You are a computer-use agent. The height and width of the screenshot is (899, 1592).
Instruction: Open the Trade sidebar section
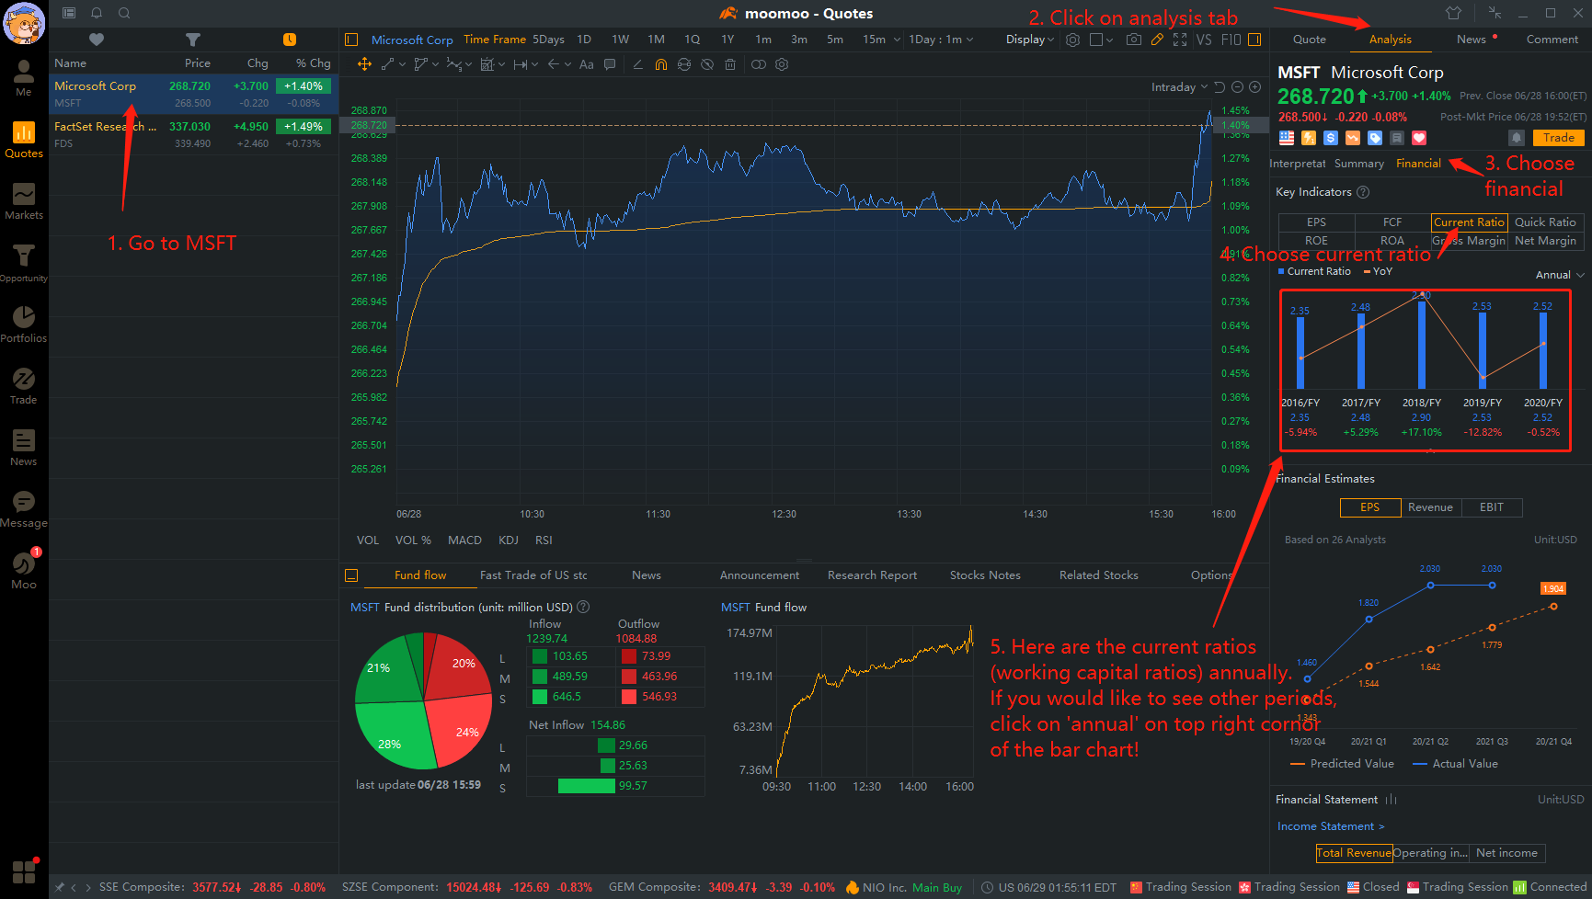[x=24, y=386]
